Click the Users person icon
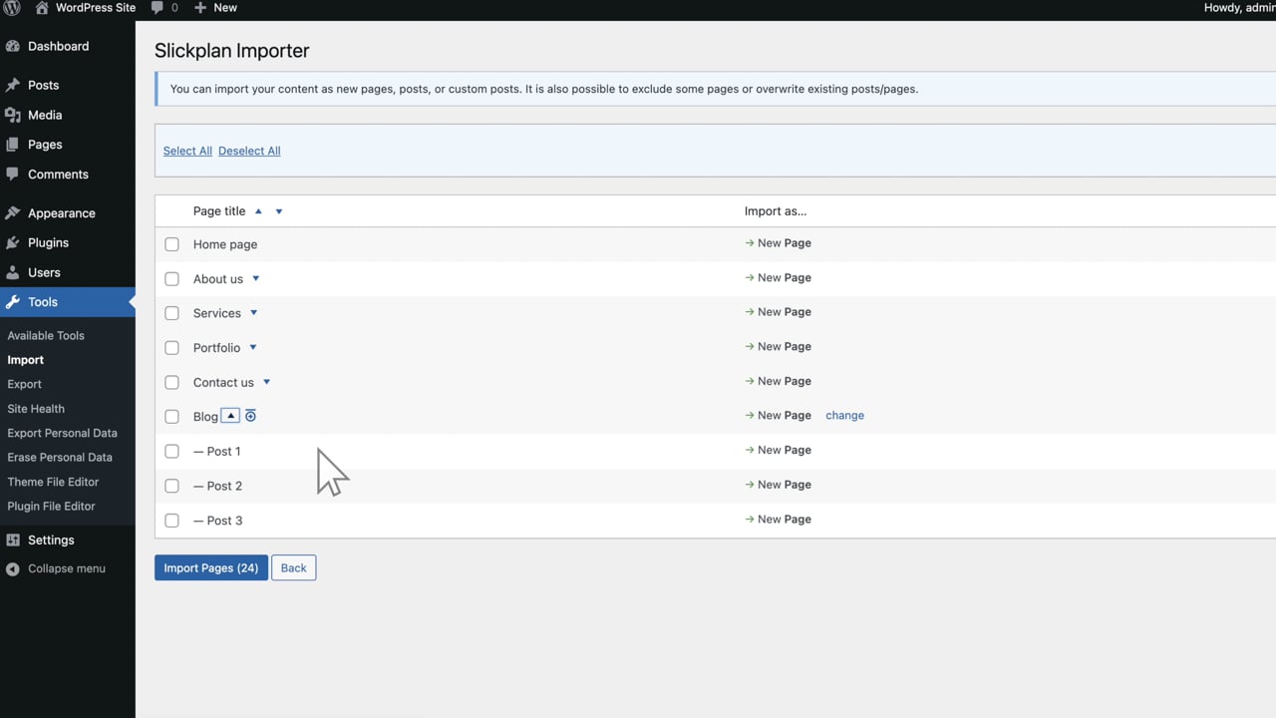The height and width of the screenshot is (718, 1276). point(13,272)
